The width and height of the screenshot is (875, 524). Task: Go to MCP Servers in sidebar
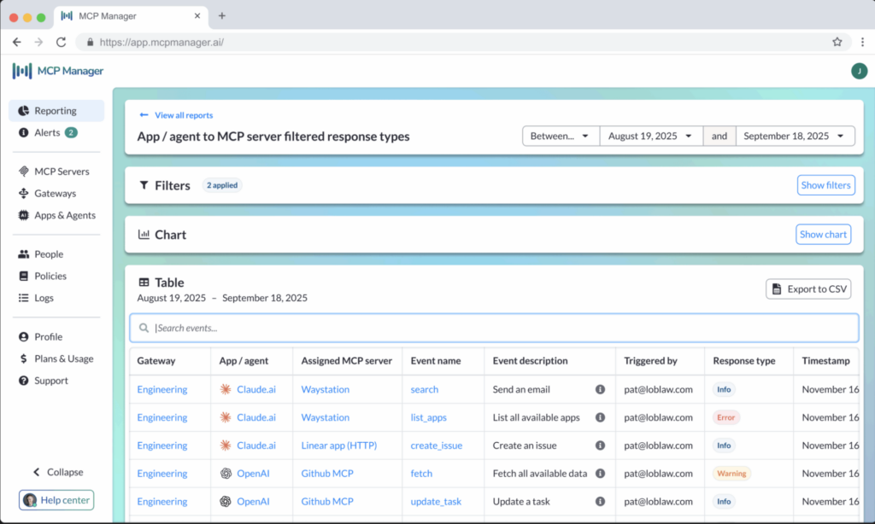[x=62, y=172]
